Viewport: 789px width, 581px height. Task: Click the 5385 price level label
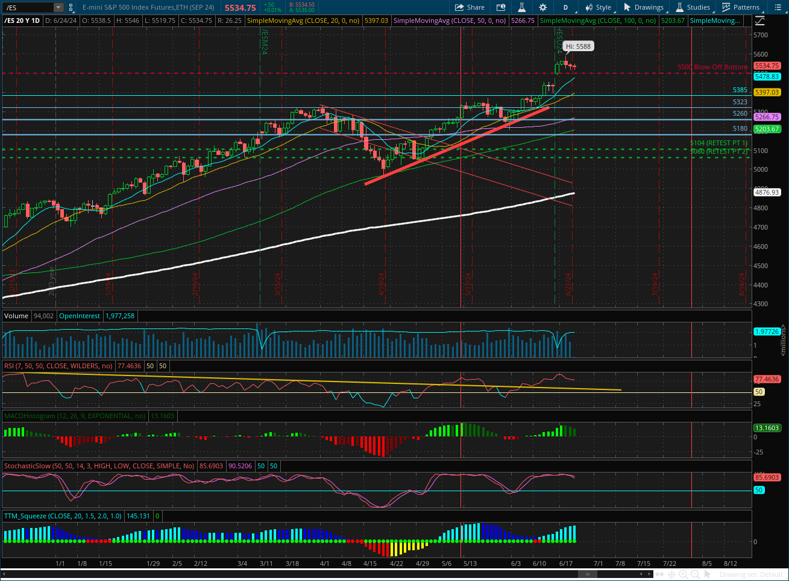click(740, 90)
